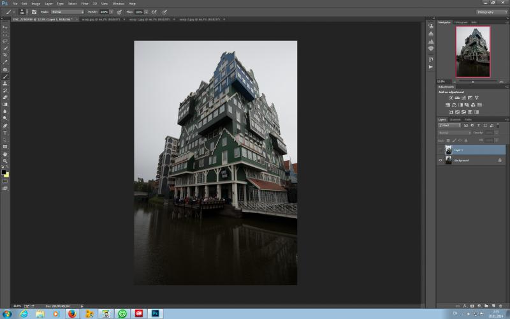Viewport: 510px width, 319px height.
Task: Open the brush Mode dropdown
Action: pos(68,12)
